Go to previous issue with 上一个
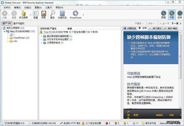This screenshot has width=184, height=126. 165,23
